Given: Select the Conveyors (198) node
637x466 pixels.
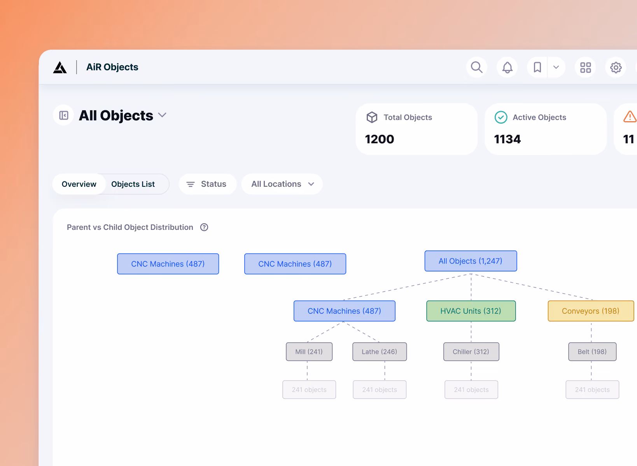Looking at the screenshot, I should (591, 311).
